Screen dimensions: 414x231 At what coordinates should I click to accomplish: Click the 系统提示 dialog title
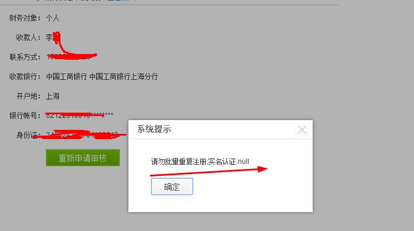pyautogui.click(x=154, y=129)
